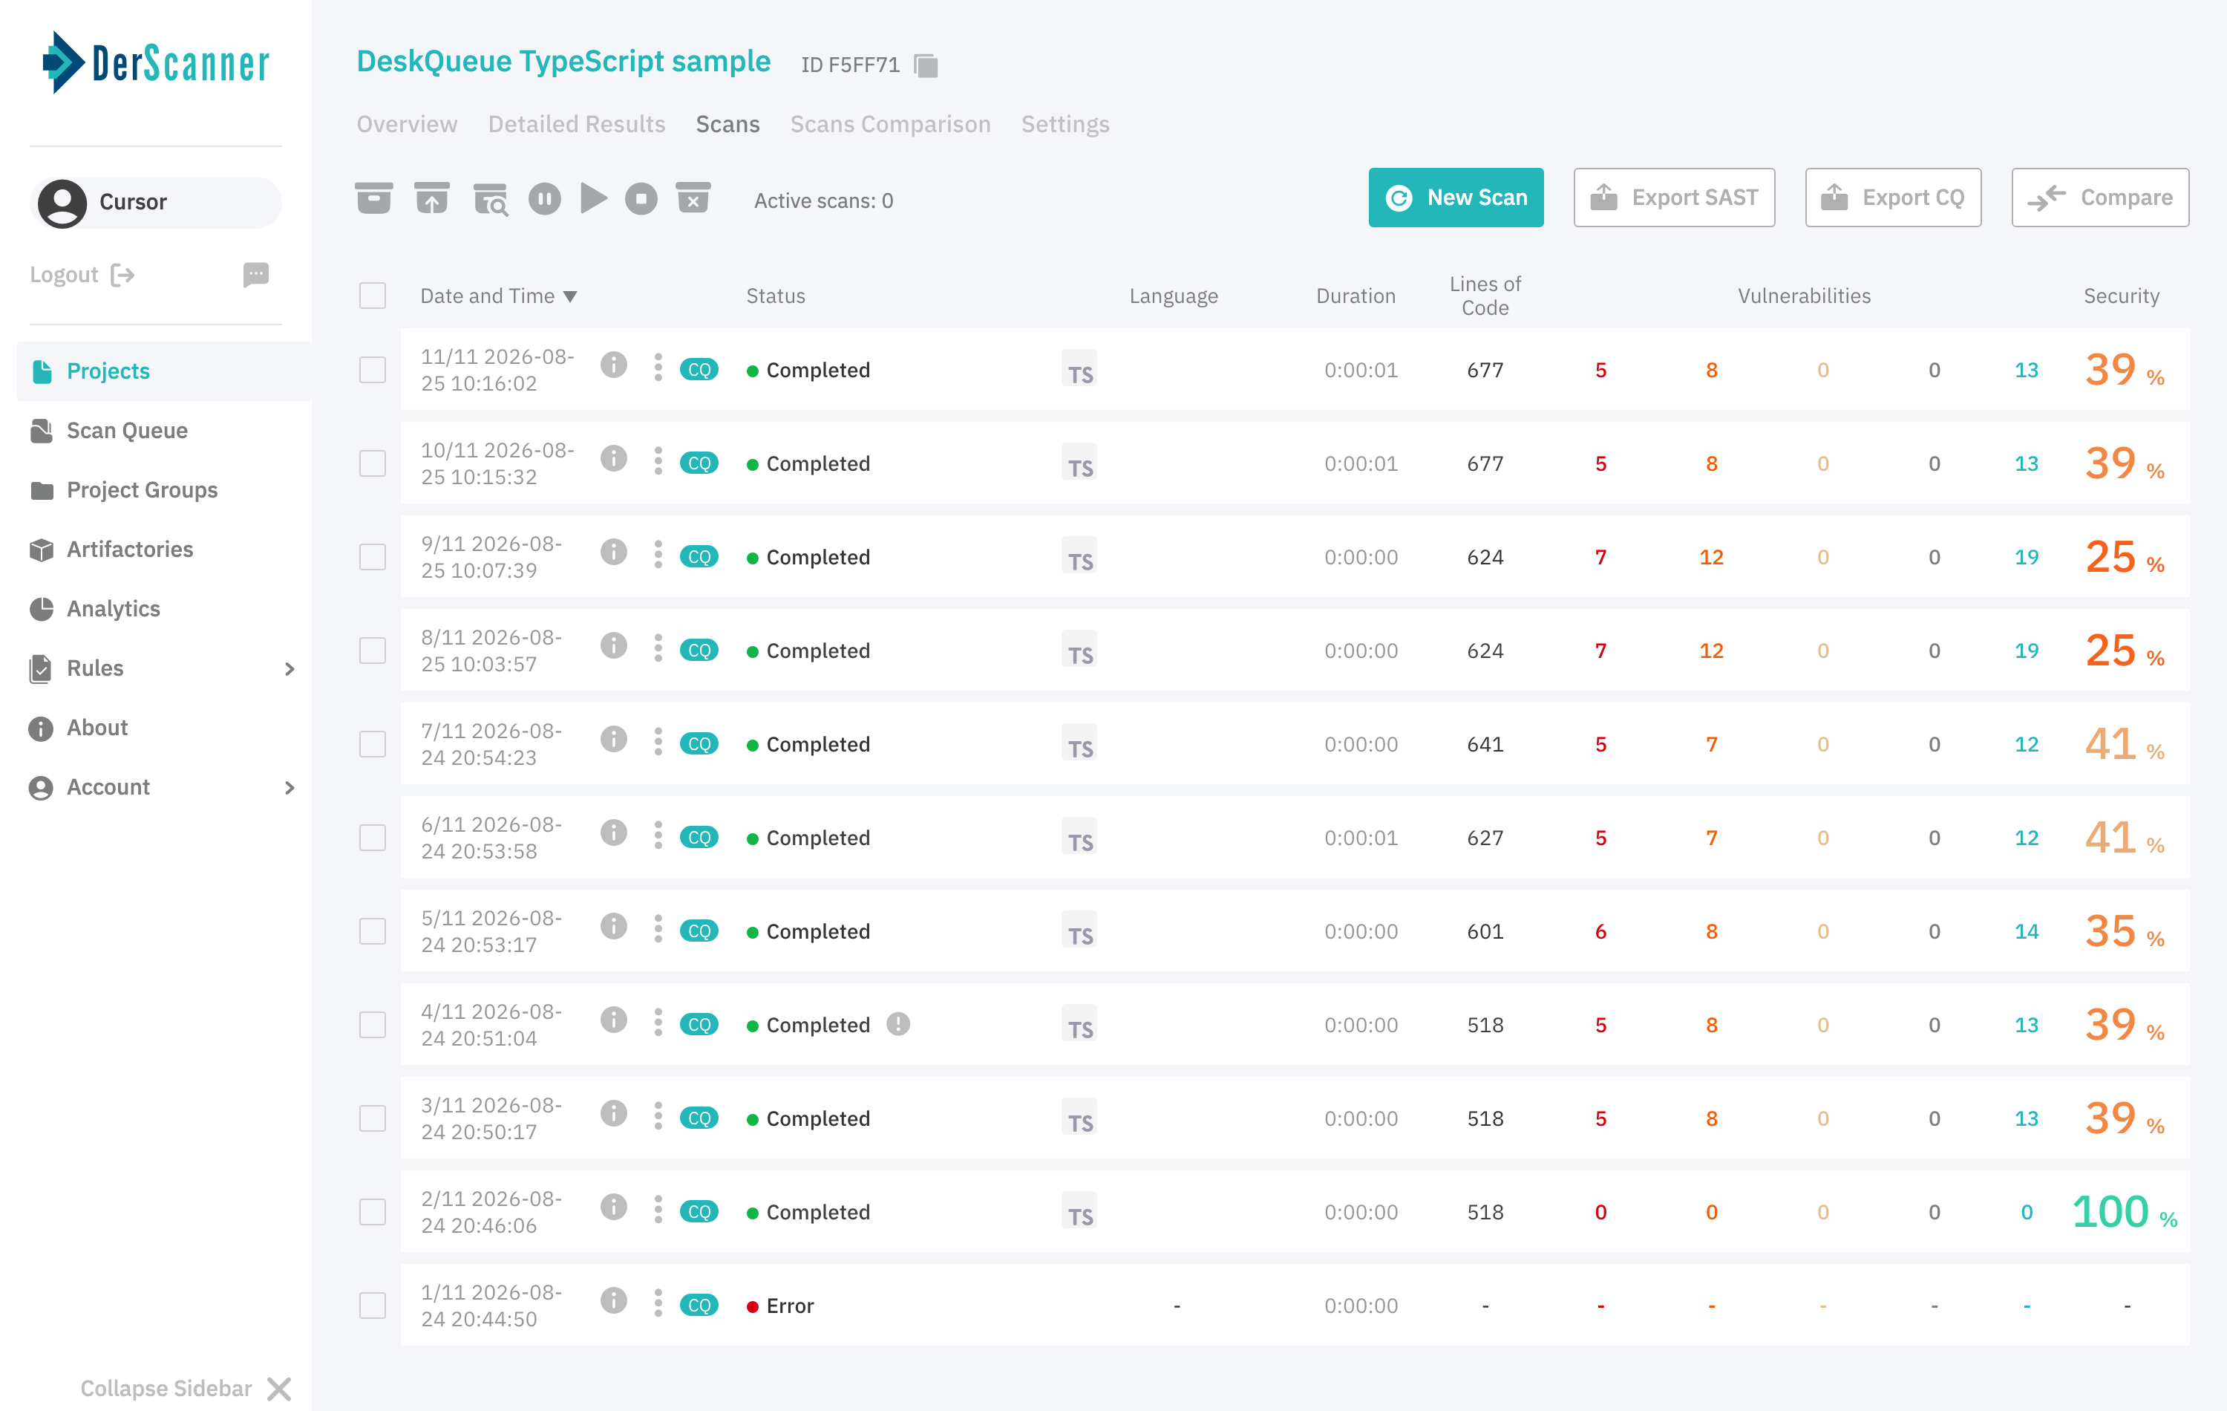Click the Export CQ button

1892,197
